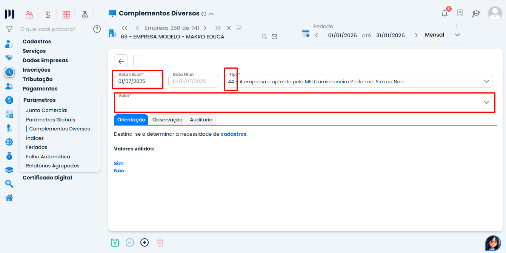Image resolution: width=506 pixels, height=253 pixels.
Task: Switch to the Observação tab
Action: [x=167, y=120]
